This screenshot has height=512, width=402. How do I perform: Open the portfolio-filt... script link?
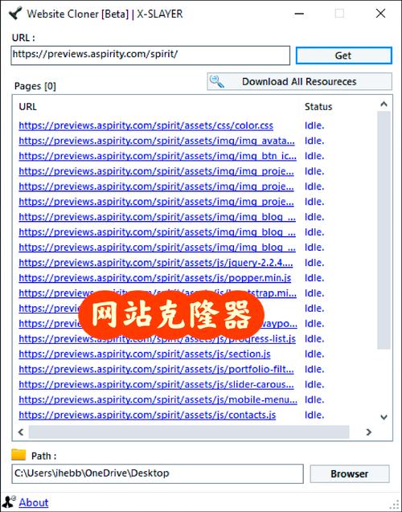[157, 369]
